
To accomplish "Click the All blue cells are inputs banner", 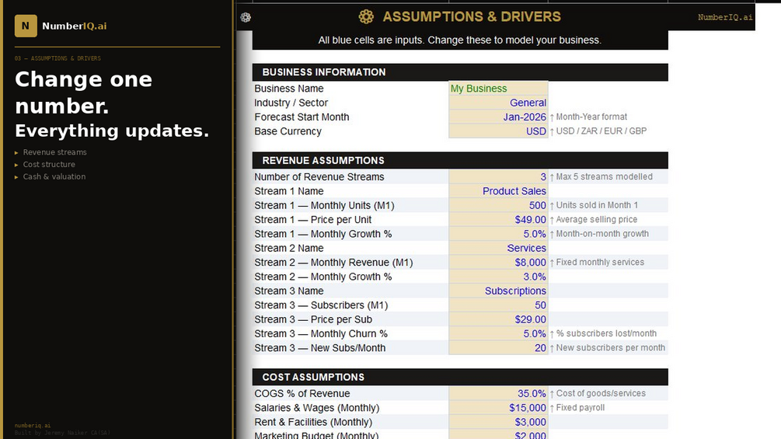I will [x=460, y=40].
